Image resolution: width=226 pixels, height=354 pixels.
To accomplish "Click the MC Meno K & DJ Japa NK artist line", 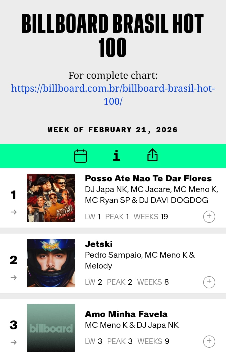I will 132,325.
